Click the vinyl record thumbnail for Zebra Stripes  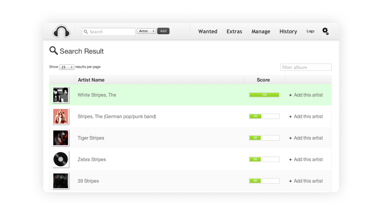pos(61,159)
